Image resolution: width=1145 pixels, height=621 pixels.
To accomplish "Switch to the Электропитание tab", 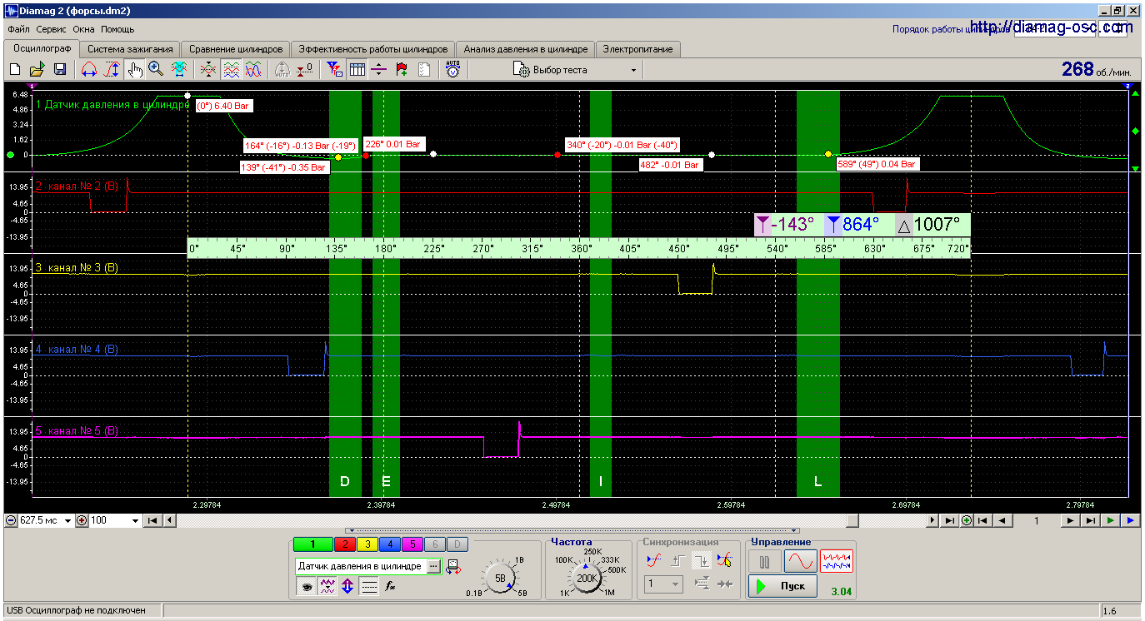I will coord(638,49).
